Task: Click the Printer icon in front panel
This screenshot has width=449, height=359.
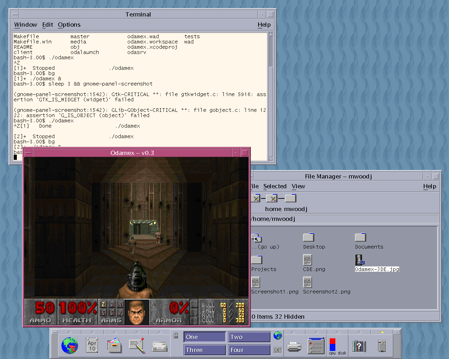Action: (294, 347)
